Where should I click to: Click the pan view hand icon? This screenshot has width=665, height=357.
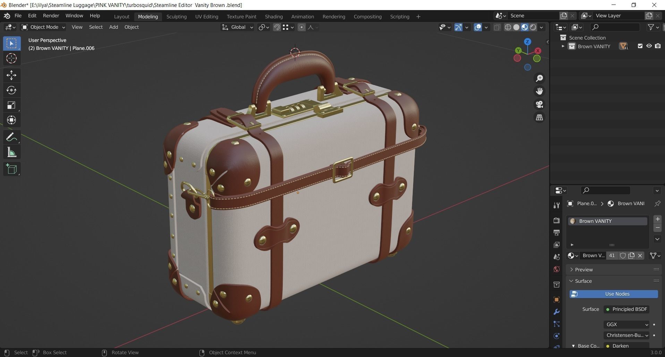pos(539,91)
